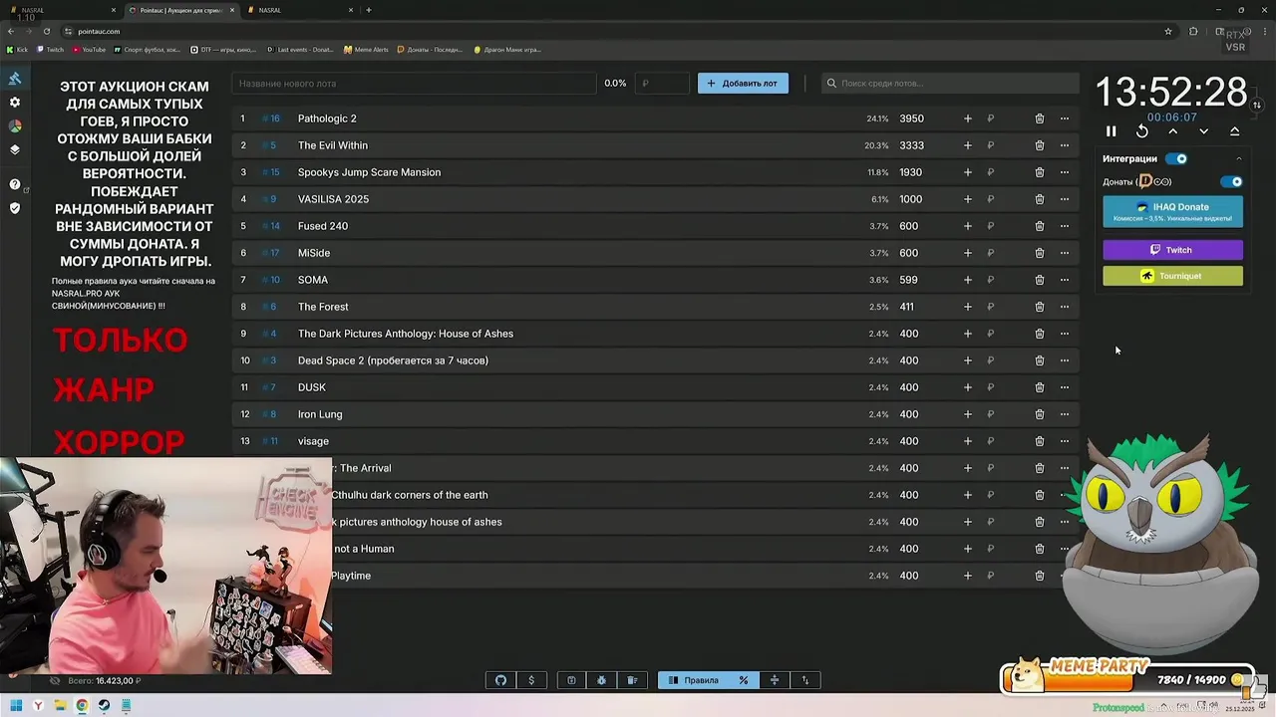The width and height of the screenshot is (1276, 717).
Task: Pause the auction timer
Action: 1112,131
